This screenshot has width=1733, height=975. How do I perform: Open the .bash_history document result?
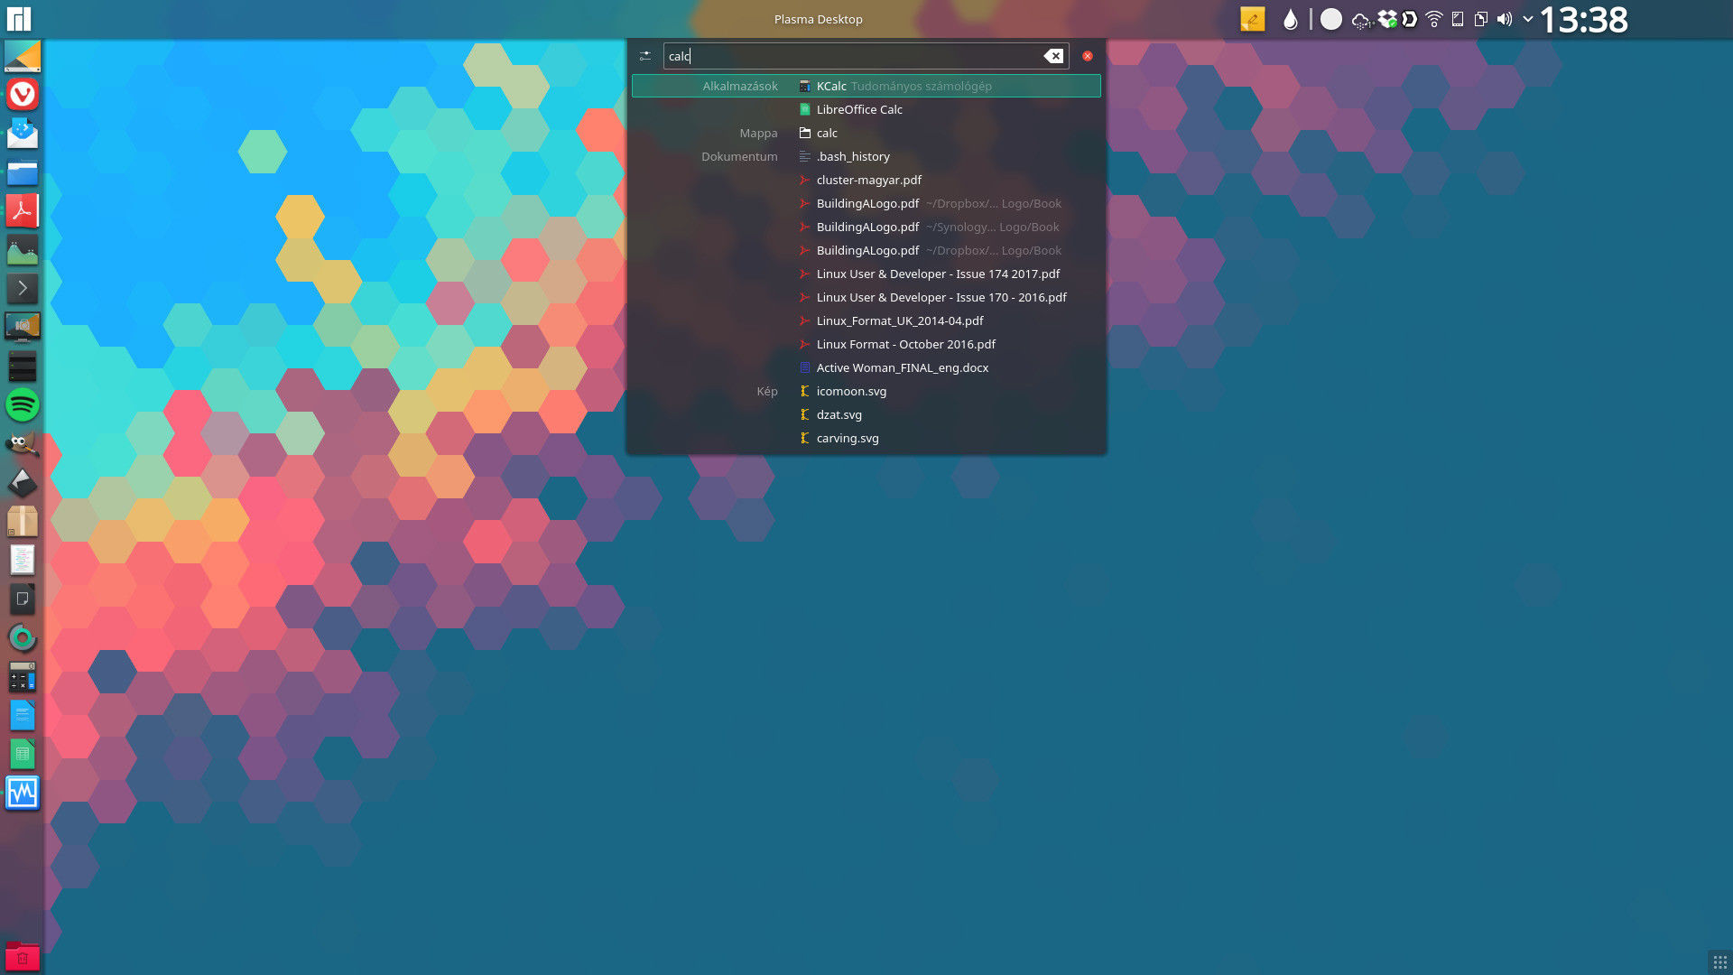pos(866,156)
